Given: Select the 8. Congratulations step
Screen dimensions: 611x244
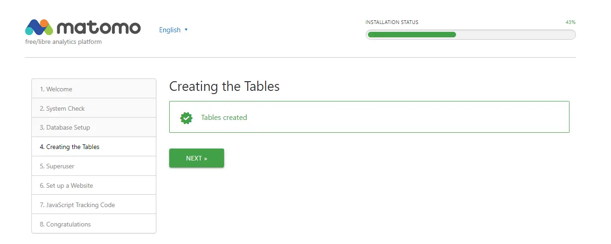Looking at the screenshot, I should [x=94, y=224].
